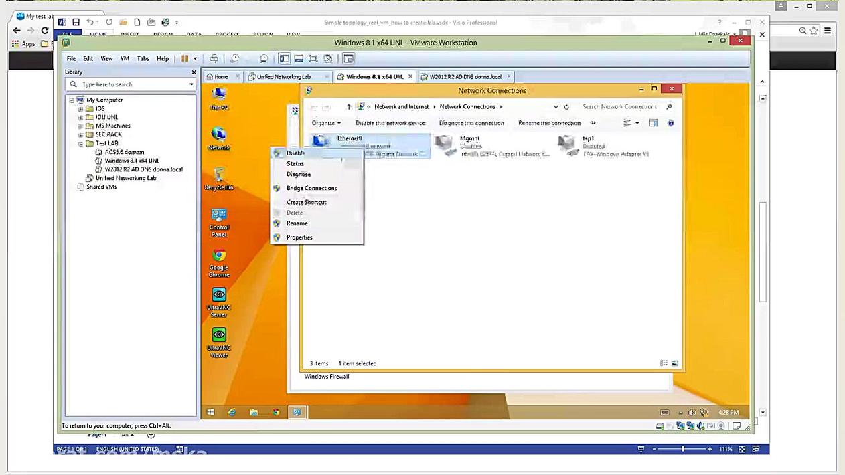The height and width of the screenshot is (475, 845).
Task: Open the change view dropdown in Network Connections
Action: point(637,123)
